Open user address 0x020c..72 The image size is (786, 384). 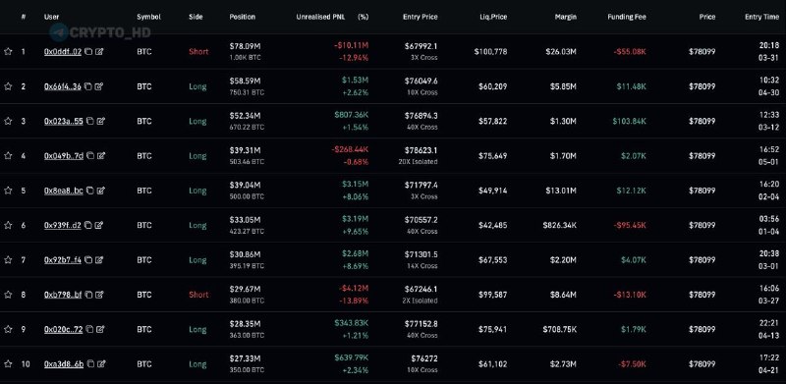coord(63,329)
